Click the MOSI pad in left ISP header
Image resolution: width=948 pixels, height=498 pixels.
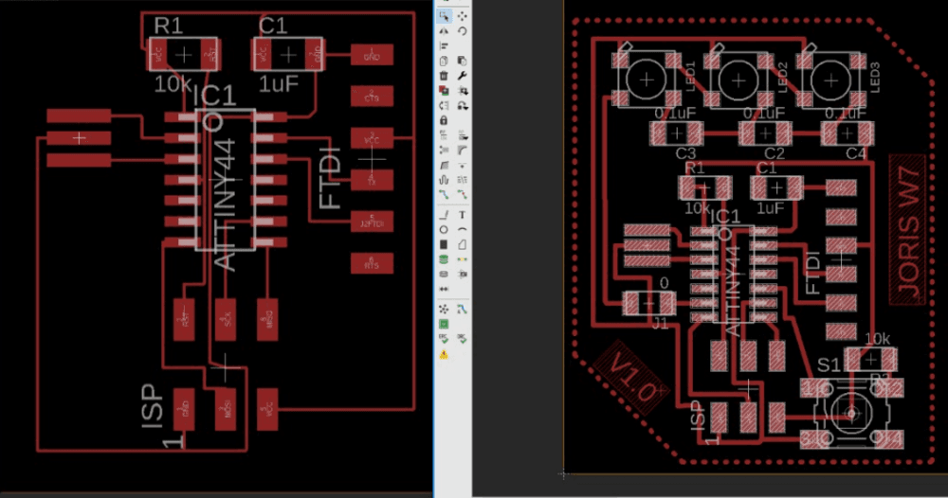pos(225,410)
